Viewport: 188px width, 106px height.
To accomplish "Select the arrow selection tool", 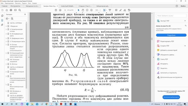I will [x=78, y=10].
